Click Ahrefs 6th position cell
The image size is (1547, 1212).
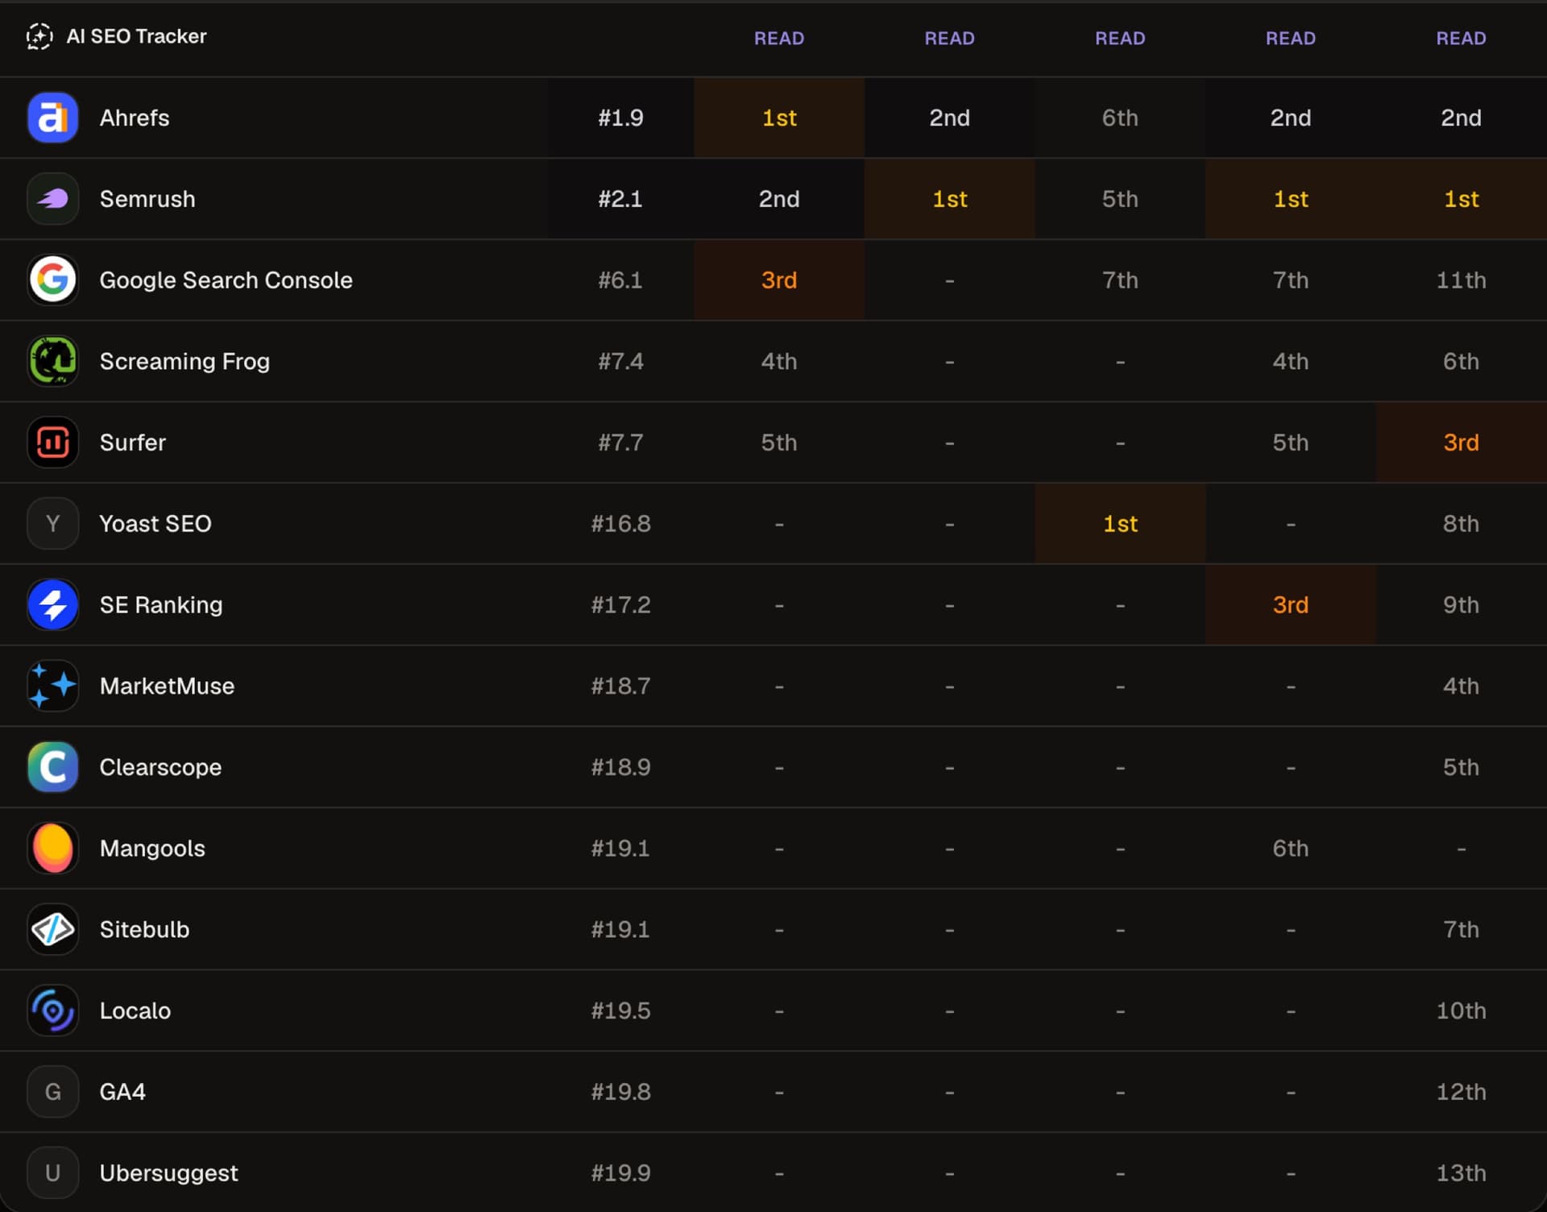click(1120, 118)
